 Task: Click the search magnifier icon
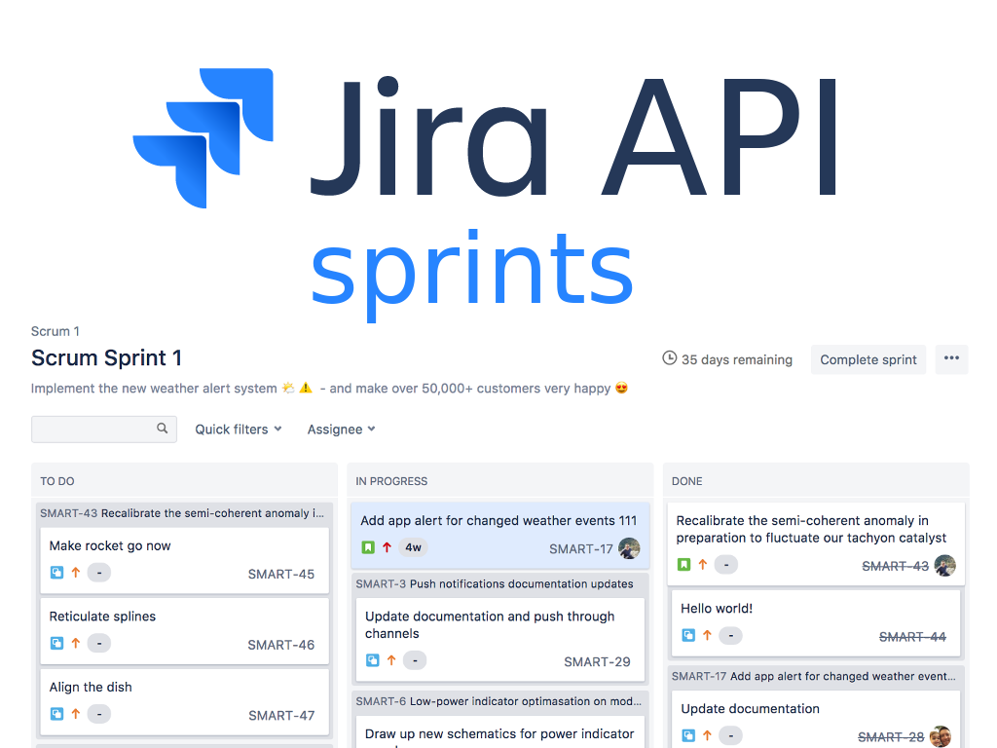pyautogui.click(x=162, y=429)
